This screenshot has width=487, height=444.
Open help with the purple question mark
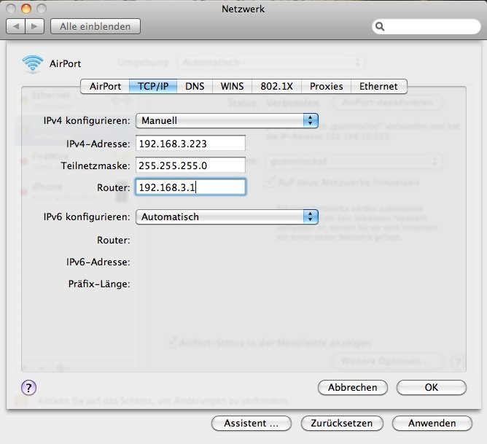pyautogui.click(x=28, y=387)
